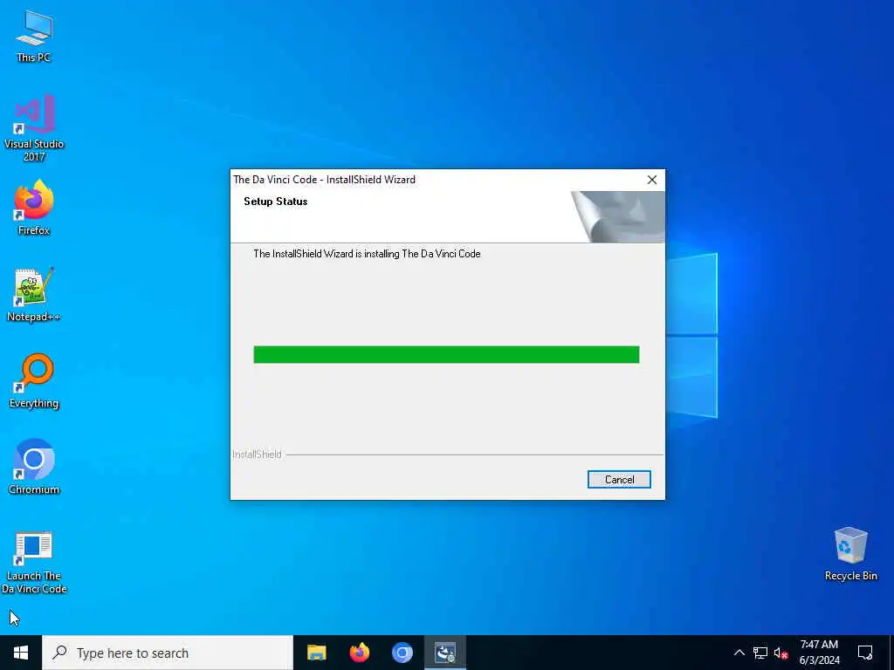Click the InstallShield Wizard title bar text
This screenshot has height=670, width=894.
325,180
